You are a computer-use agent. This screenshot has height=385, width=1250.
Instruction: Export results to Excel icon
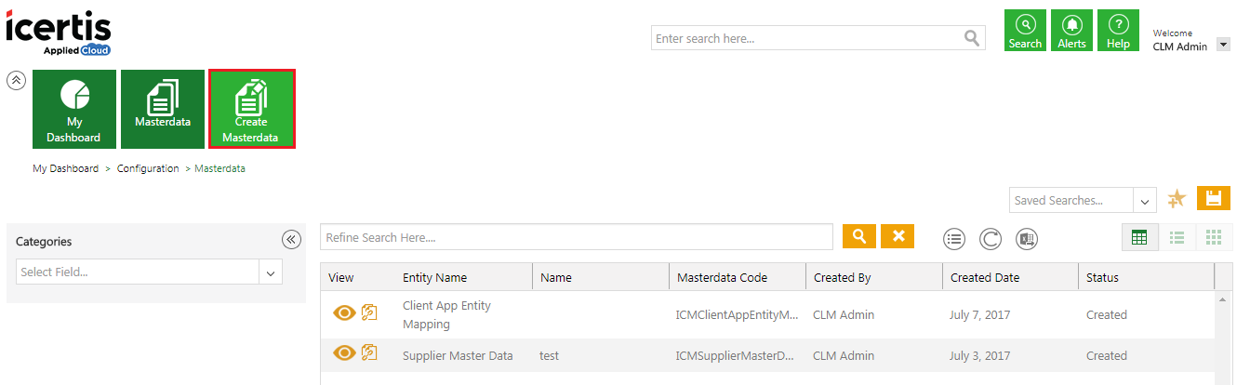coord(1026,239)
